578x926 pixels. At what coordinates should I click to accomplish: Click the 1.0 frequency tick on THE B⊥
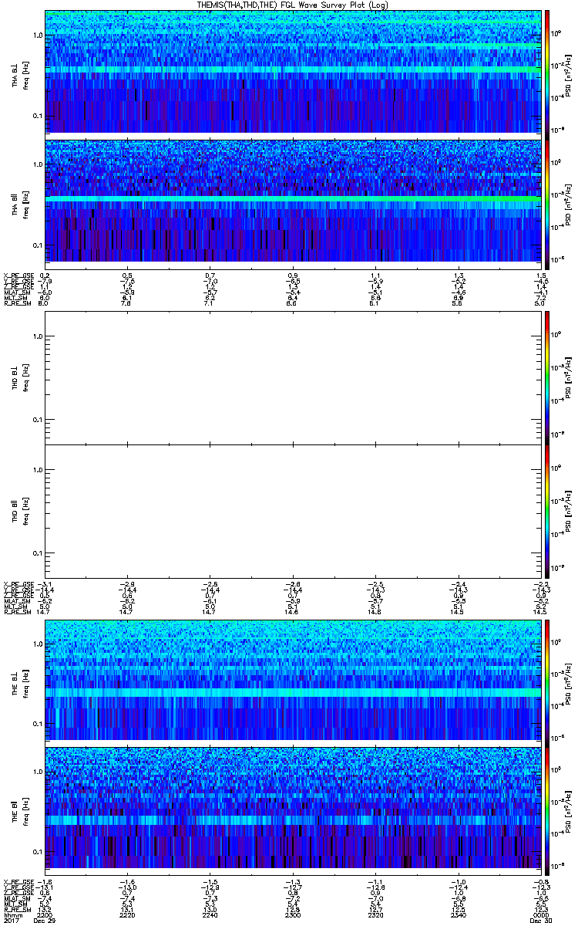click(x=37, y=644)
